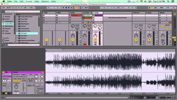Disarm red record arm on track 4
Viewport: 177px width, 100px height.
tap(85, 45)
